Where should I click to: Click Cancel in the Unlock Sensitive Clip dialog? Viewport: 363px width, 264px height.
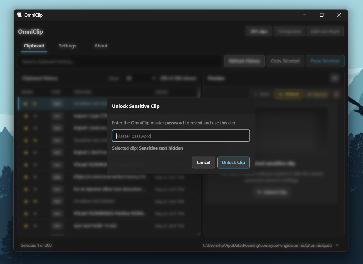pos(203,163)
